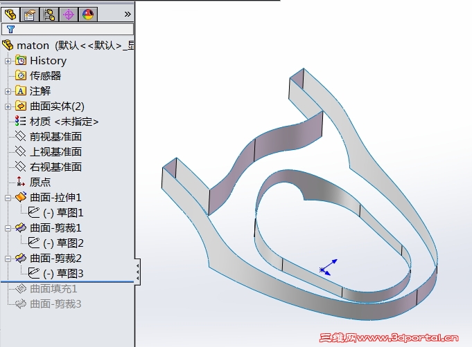Click the suppressed 曲面-剪裁3 icon
472x347 pixels.
pos(21,303)
